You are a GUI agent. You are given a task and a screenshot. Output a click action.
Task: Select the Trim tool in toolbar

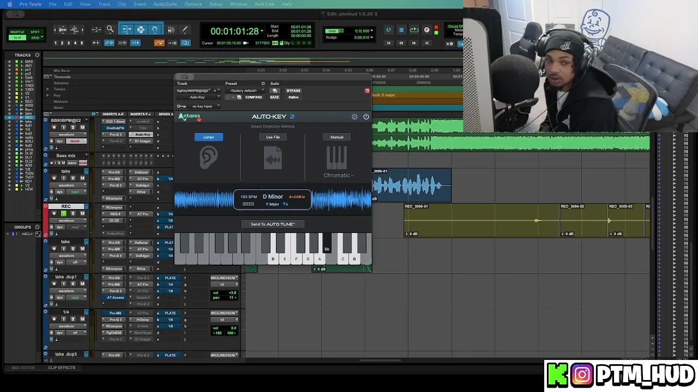tap(127, 30)
